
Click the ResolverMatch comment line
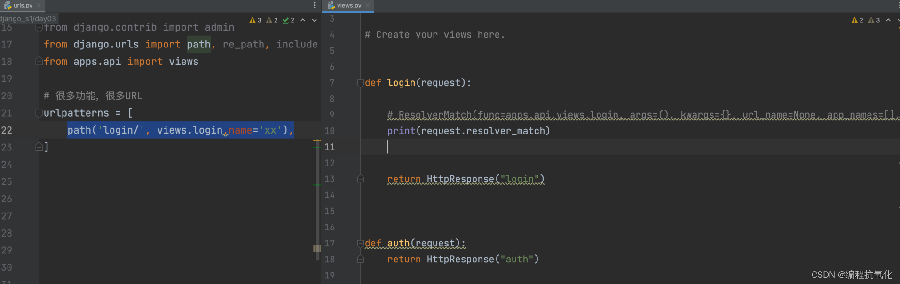point(642,115)
